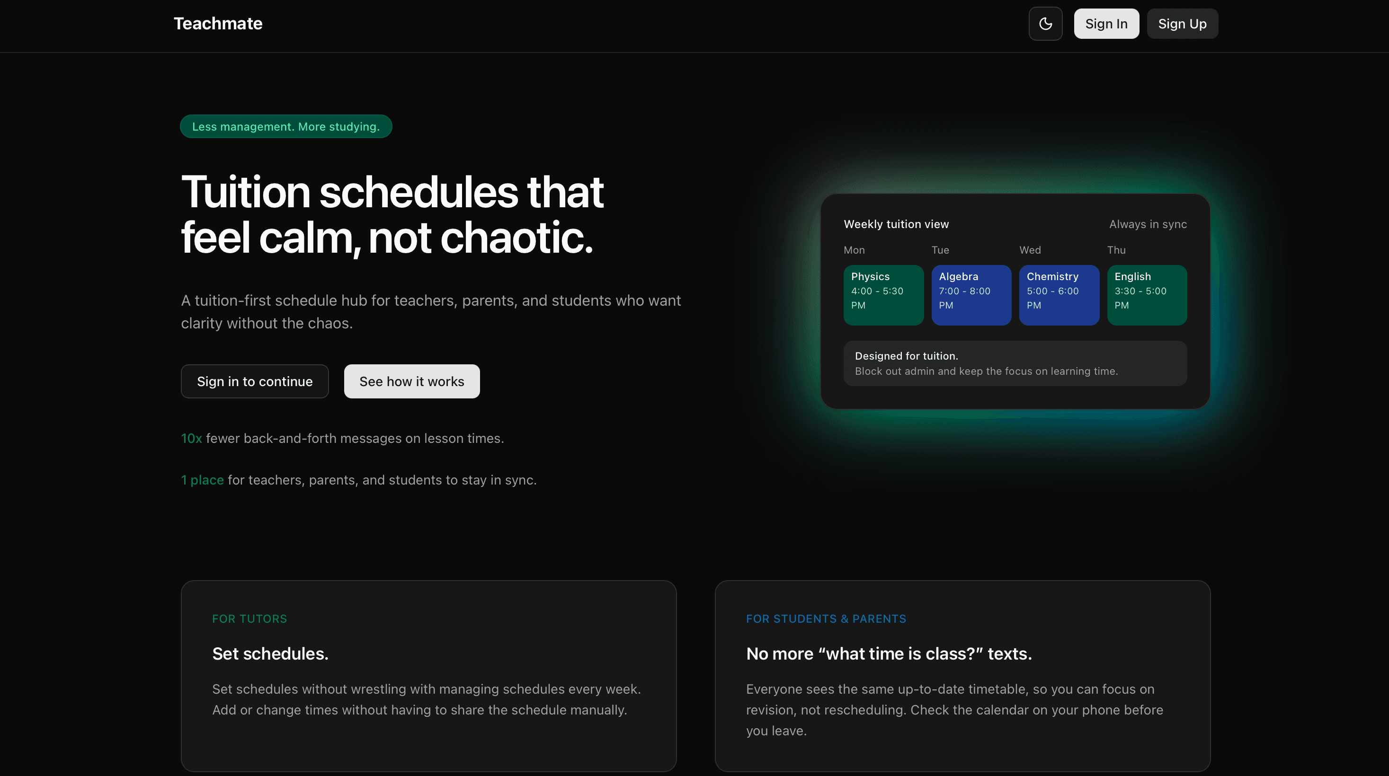Screen dimensions: 1389x776
Task: Click the Sign Up button
Action: (1182, 24)
